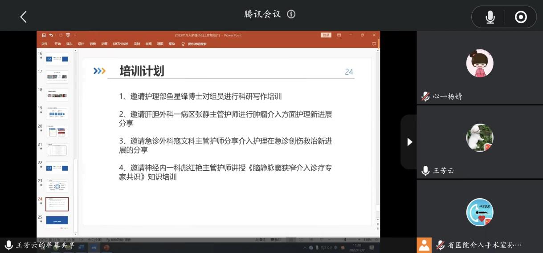Open the 插入 ribbon tab
The width and height of the screenshot is (543, 253).
pos(69,44)
